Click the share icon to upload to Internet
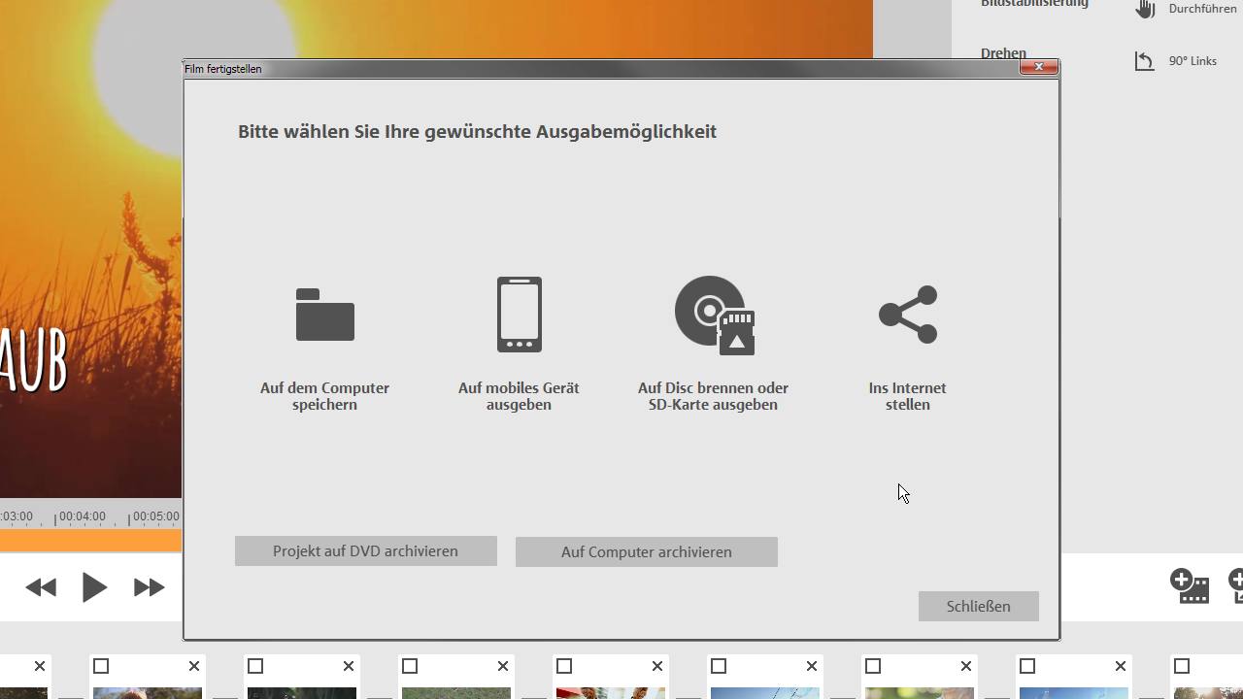Image resolution: width=1243 pixels, height=699 pixels. click(x=908, y=315)
